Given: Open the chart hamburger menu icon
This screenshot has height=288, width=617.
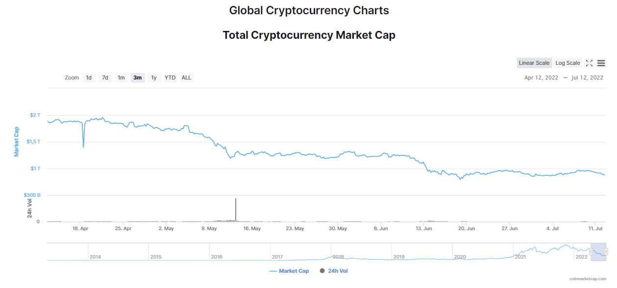Looking at the screenshot, I should [601, 63].
